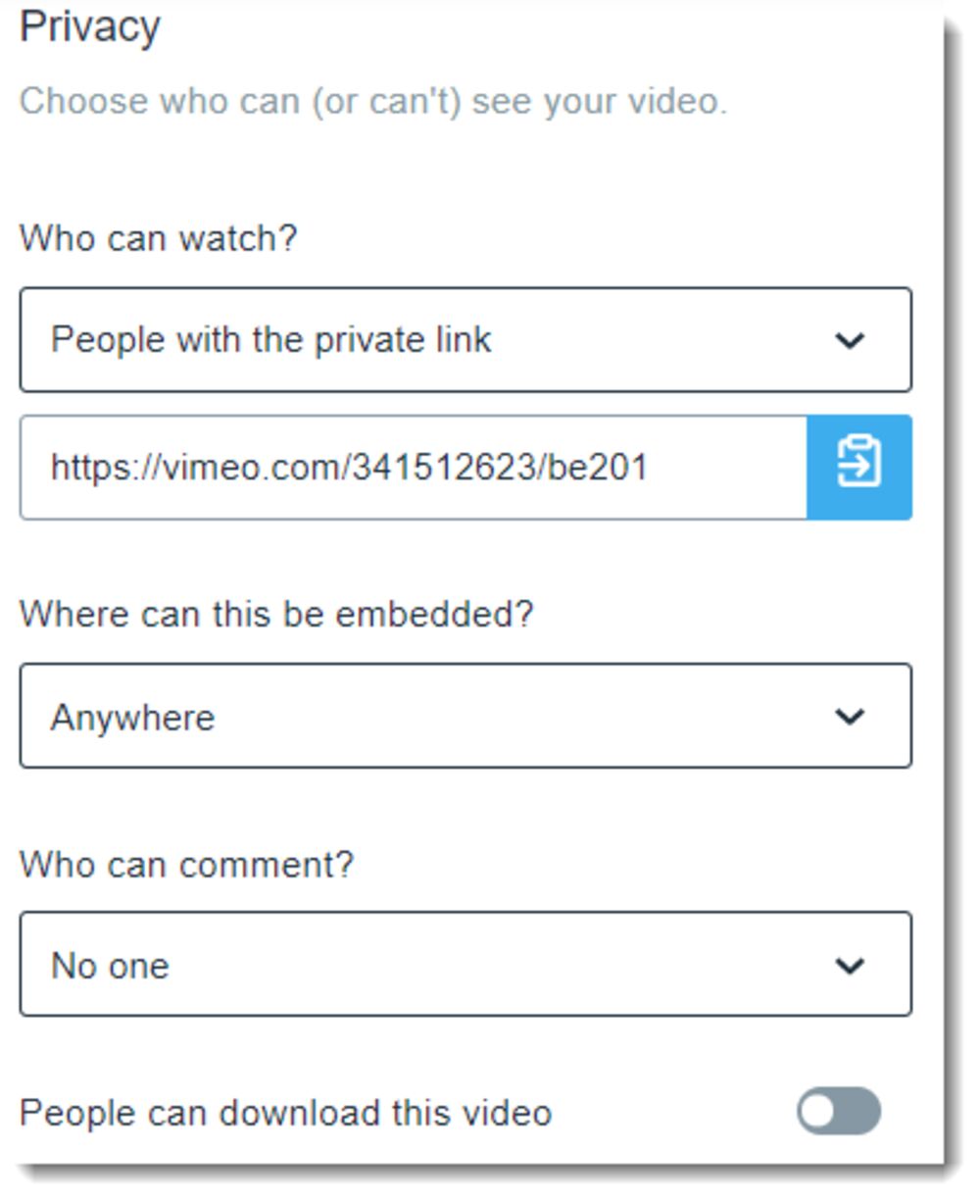Expand the 'Anywhere' embed dropdown
The height and width of the screenshot is (1200, 980).
[x=465, y=717]
